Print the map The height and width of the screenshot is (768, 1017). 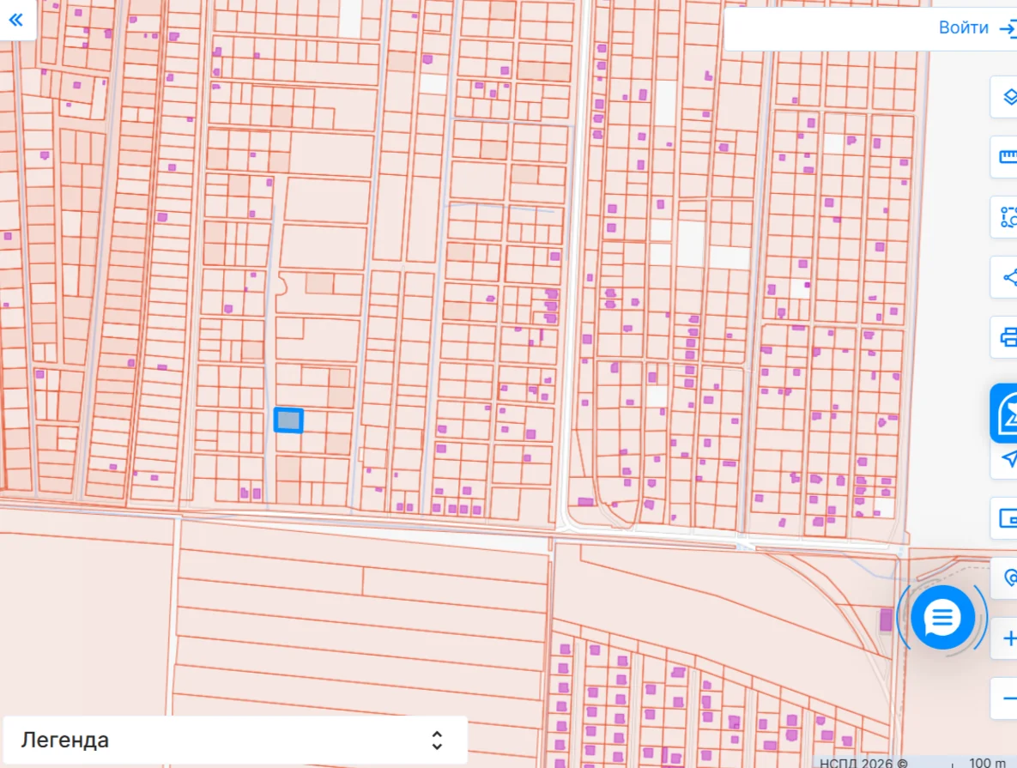[x=1004, y=337]
